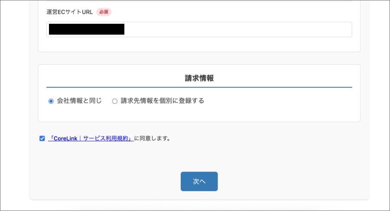Click the 次へ button
The image size is (390, 211).
pyautogui.click(x=199, y=181)
